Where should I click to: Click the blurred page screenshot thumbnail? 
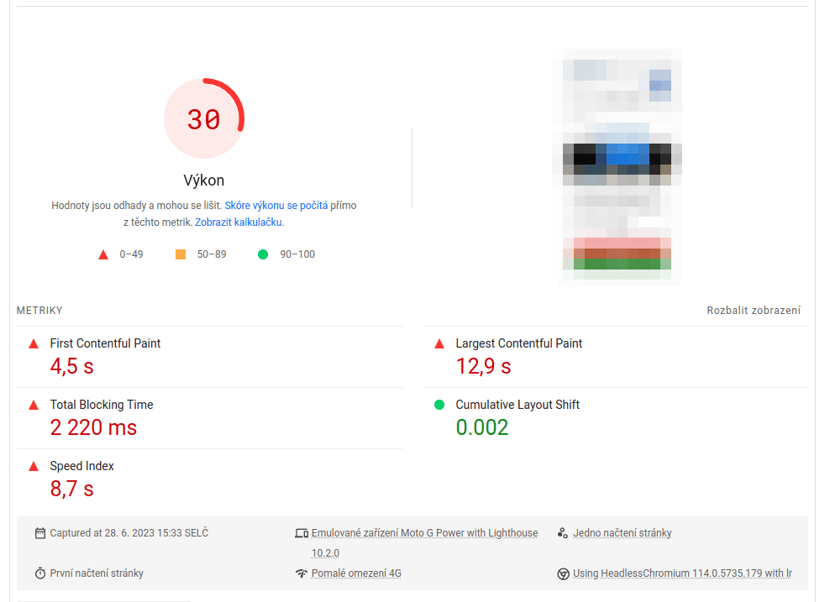pos(617,167)
